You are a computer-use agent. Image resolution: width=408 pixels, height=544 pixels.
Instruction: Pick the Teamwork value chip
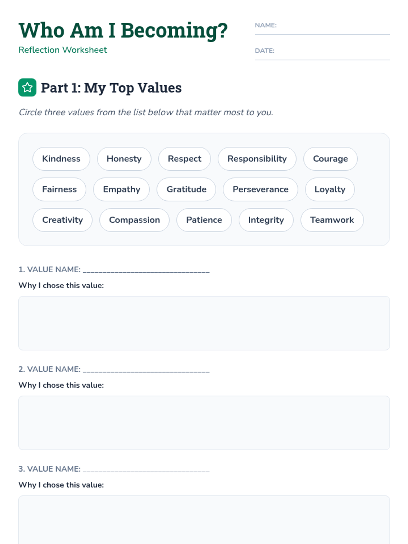332,220
